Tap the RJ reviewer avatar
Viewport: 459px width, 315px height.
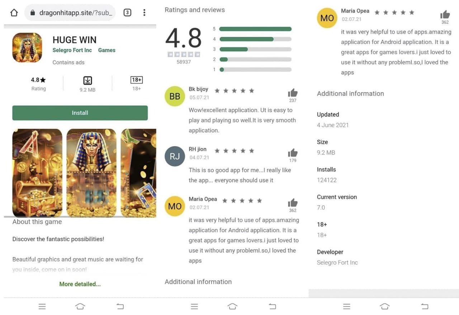point(175,156)
